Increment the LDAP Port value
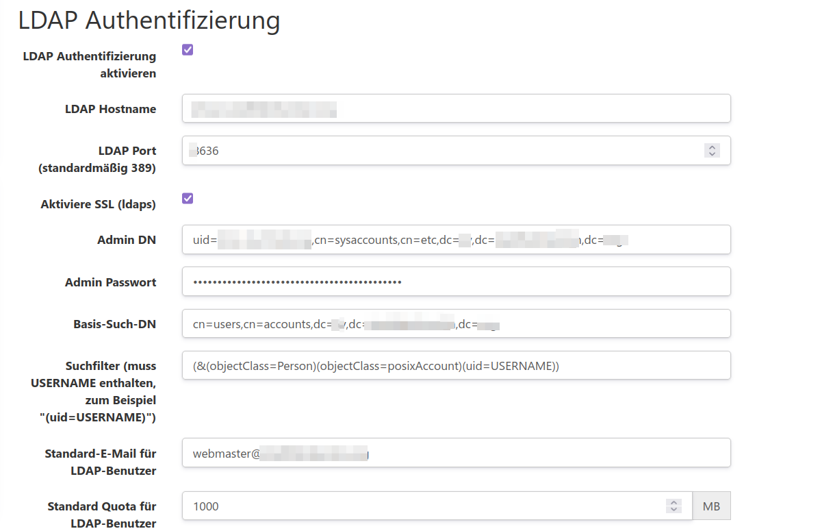The image size is (820, 531). click(712, 146)
